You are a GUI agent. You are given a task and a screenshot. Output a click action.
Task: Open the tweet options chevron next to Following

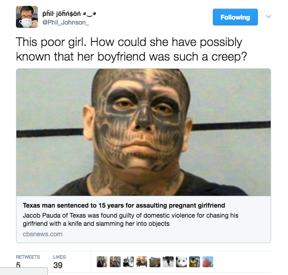click(268, 17)
